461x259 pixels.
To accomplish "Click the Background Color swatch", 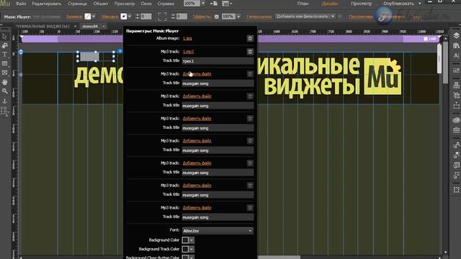I will [x=186, y=240].
